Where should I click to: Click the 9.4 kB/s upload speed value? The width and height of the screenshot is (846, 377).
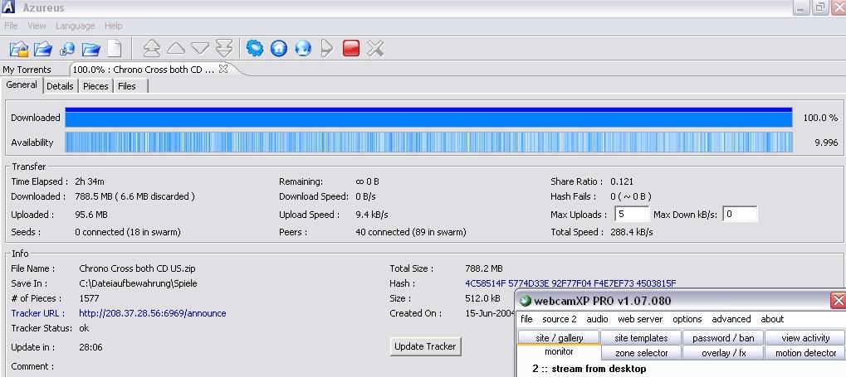point(372,215)
